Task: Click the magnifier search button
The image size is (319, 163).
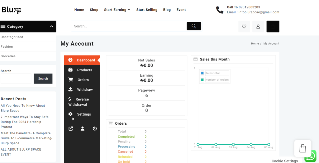Action: [x=194, y=26]
